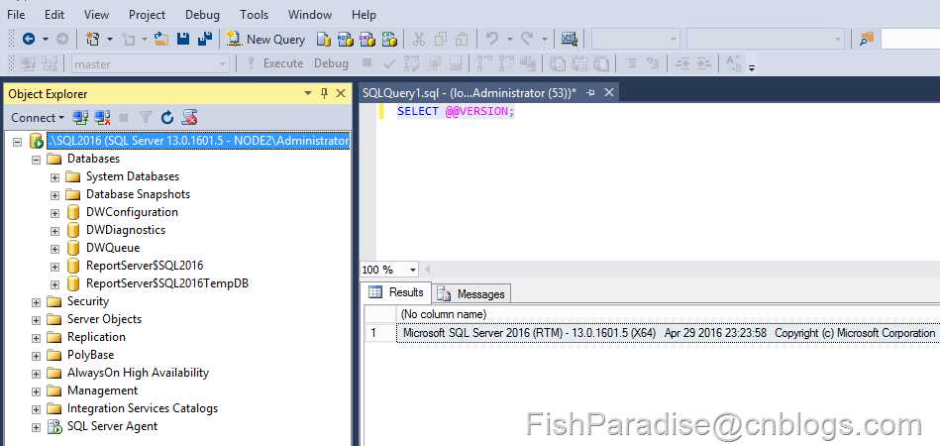The image size is (940, 446).
Task: Collapse the Databases folder
Action: coord(36,160)
